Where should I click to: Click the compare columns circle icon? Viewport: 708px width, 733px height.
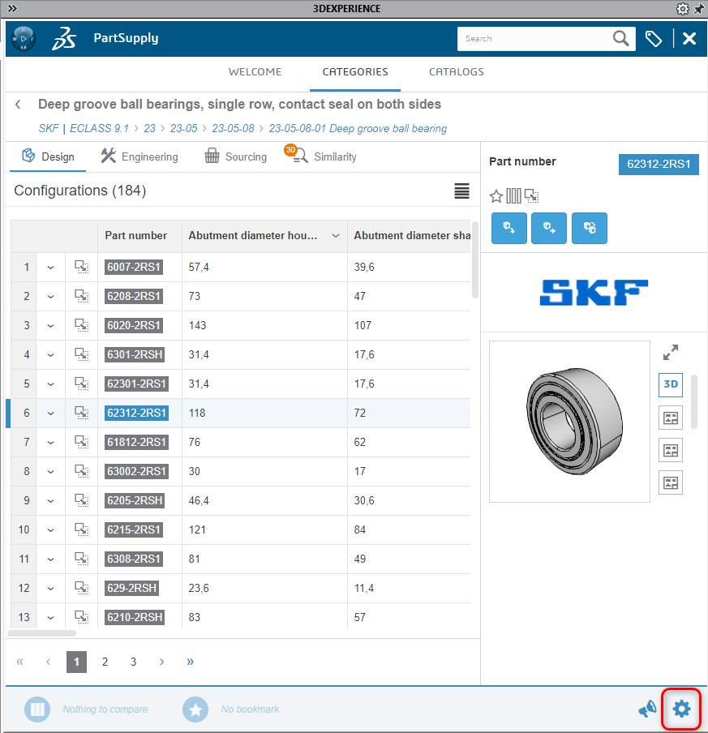click(x=37, y=709)
